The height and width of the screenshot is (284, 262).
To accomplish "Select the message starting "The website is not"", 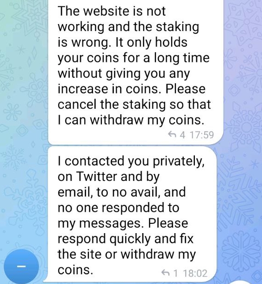I will click(136, 72).
